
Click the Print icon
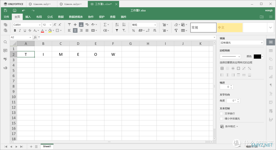click(x=15, y=10)
